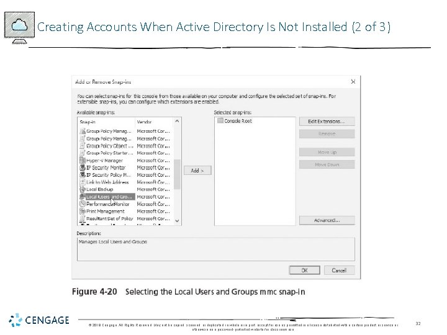Click the Local Users and Groups icon
The height and width of the screenshot is (335, 447).
(83, 197)
